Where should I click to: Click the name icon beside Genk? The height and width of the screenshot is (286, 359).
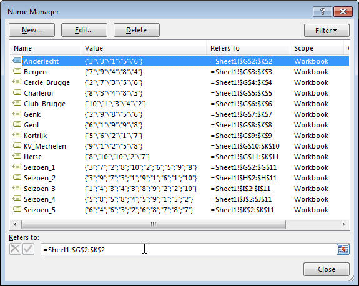pos(17,114)
